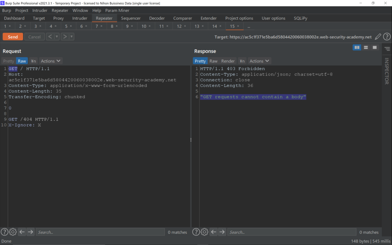Open the Project options tab
Viewport: 392px width, 245px height.
(x=239, y=18)
